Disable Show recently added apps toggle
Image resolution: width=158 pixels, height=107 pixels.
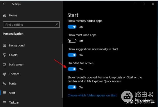pyautogui.click(x=72, y=27)
